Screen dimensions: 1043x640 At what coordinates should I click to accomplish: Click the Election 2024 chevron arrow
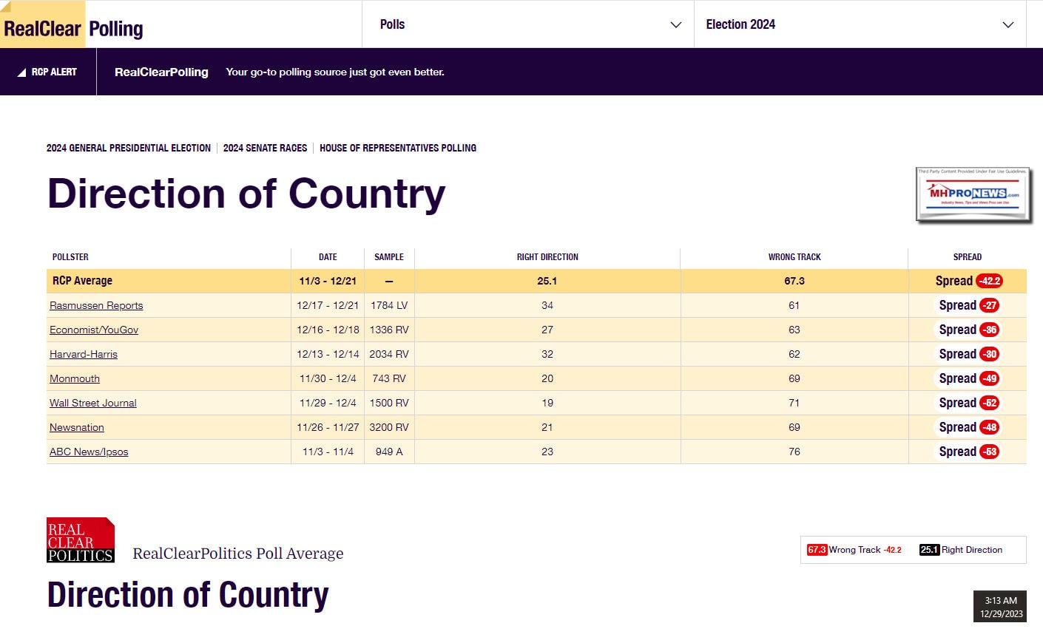(1007, 25)
